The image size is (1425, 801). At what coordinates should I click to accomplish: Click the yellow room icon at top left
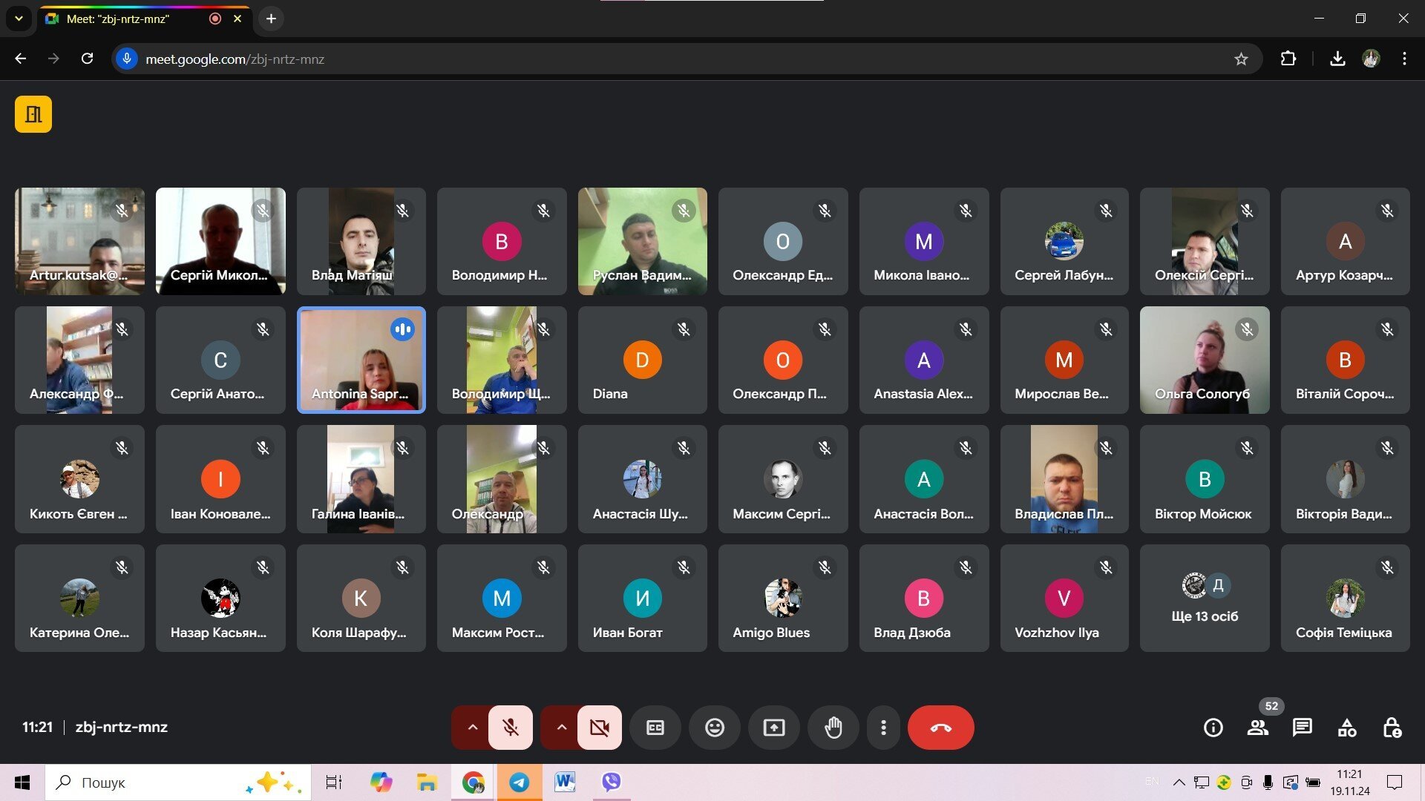(x=33, y=114)
